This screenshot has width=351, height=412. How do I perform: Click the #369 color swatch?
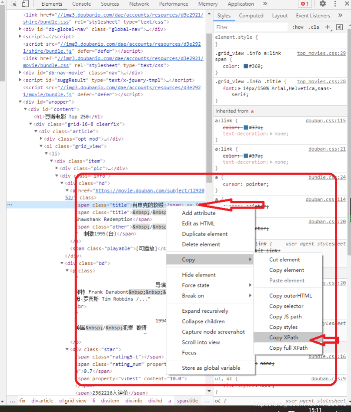click(246, 66)
